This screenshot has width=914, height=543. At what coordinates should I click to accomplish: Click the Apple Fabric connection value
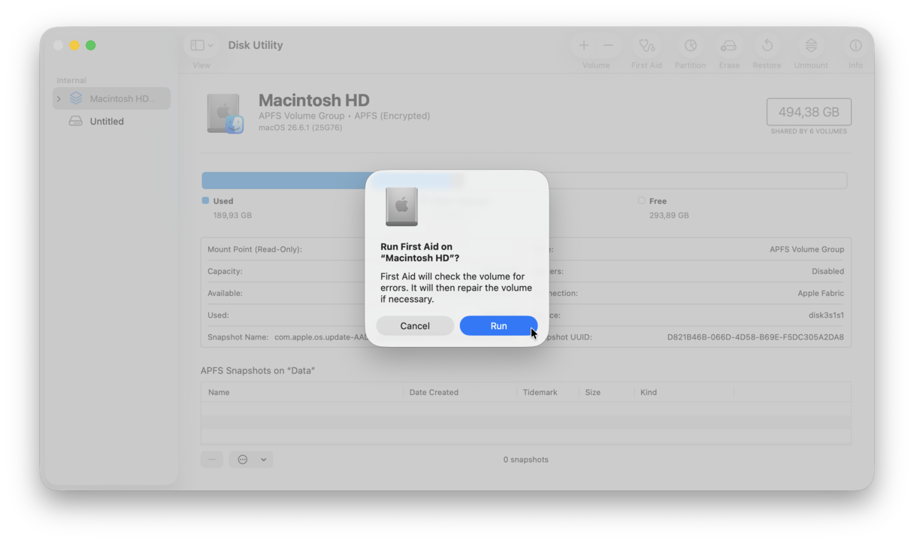tap(821, 294)
